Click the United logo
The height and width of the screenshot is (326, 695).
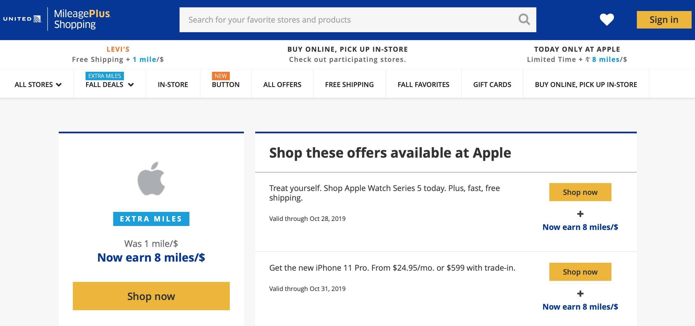22,19
